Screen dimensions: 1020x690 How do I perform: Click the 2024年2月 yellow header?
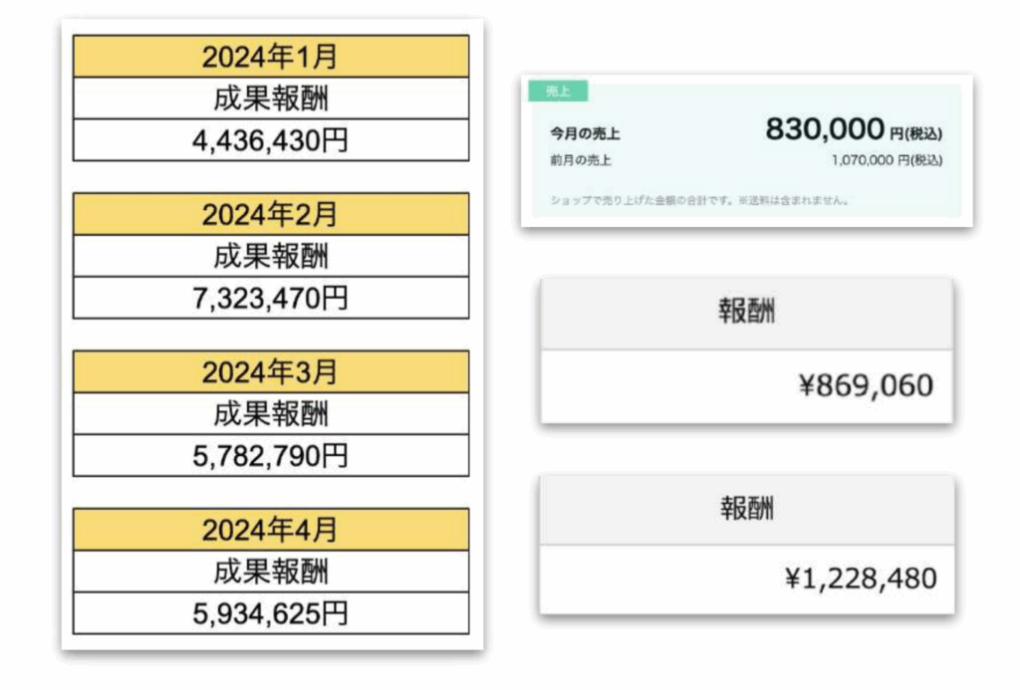270,214
